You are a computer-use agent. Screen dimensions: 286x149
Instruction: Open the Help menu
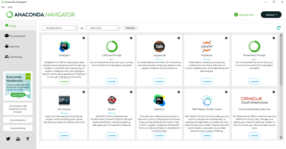10,7
